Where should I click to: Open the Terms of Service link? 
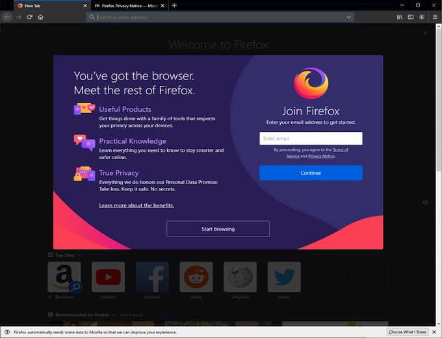[x=317, y=153]
